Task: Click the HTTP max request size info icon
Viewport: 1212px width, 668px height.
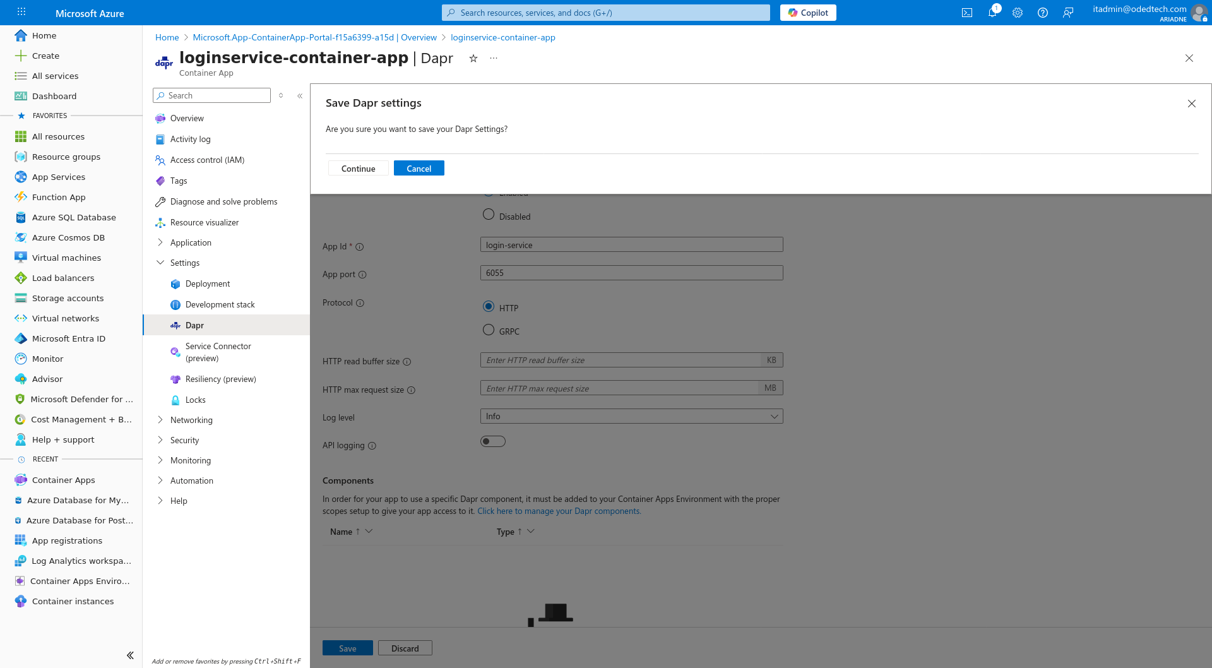Action: (x=411, y=390)
